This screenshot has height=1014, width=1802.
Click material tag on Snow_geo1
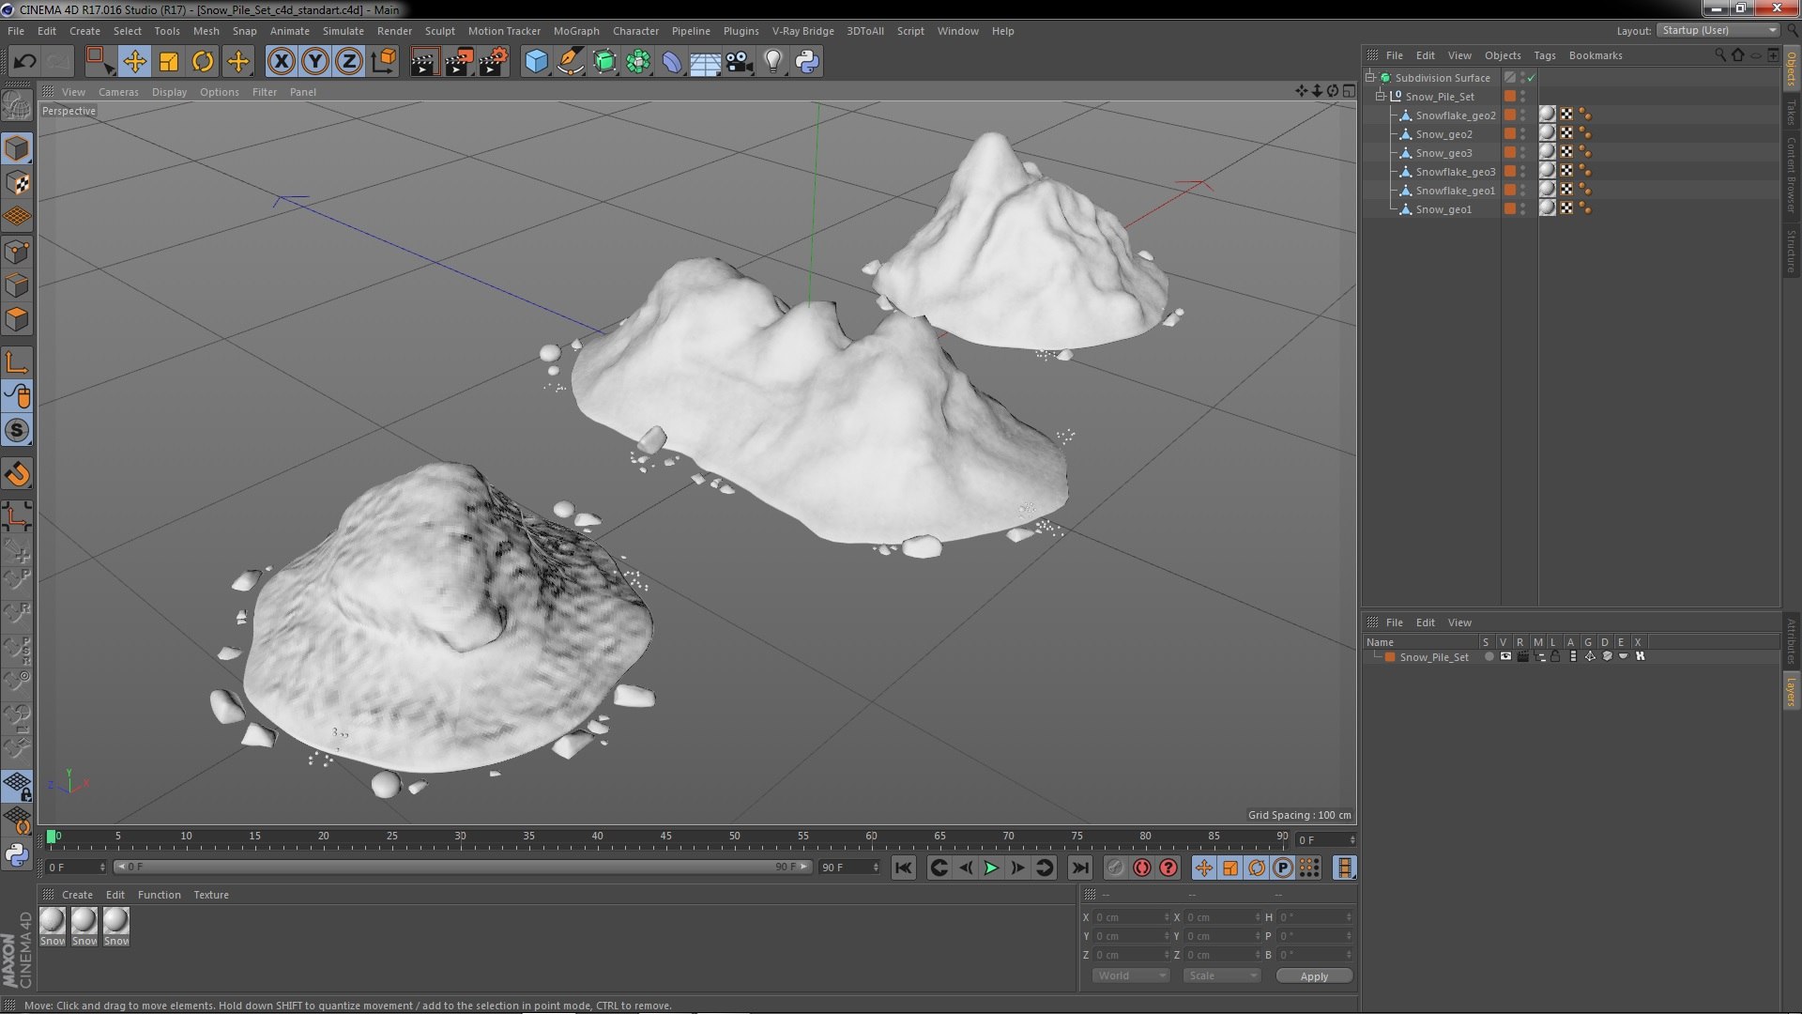click(x=1547, y=208)
